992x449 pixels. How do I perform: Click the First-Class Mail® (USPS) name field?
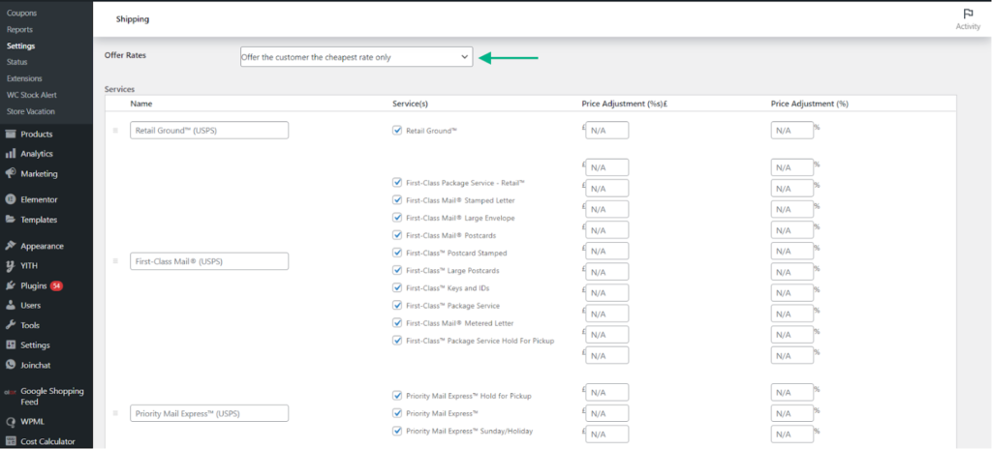click(209, 261)
